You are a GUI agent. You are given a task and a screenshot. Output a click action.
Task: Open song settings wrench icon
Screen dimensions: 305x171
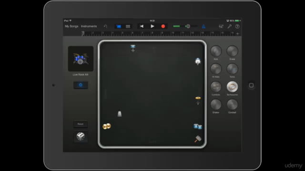(230, 27)
